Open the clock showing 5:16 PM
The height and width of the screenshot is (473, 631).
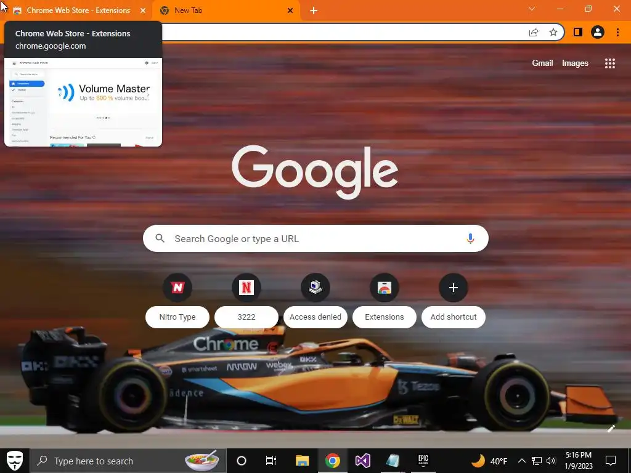[x=579, y=461]
